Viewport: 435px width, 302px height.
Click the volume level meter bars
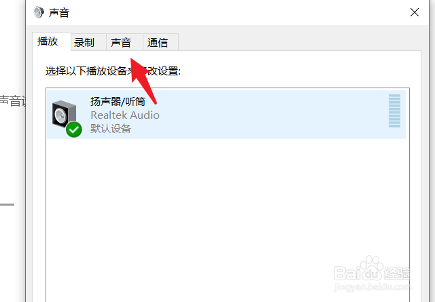394,111
